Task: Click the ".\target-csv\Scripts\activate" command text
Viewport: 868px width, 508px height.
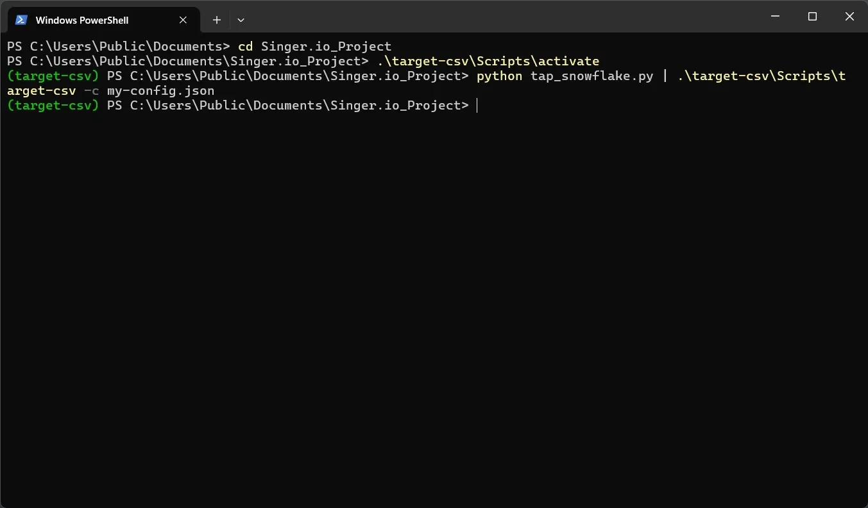Action: click(488, 61)
